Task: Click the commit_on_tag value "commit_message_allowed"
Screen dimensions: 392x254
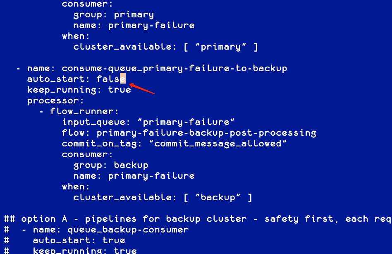Action: tap(218, 144)
